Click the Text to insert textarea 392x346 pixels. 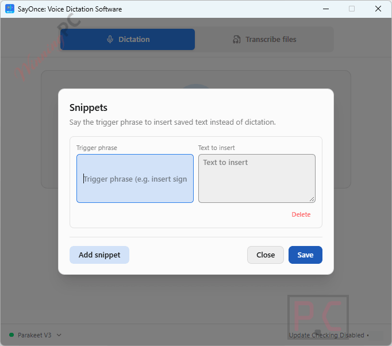257,179
